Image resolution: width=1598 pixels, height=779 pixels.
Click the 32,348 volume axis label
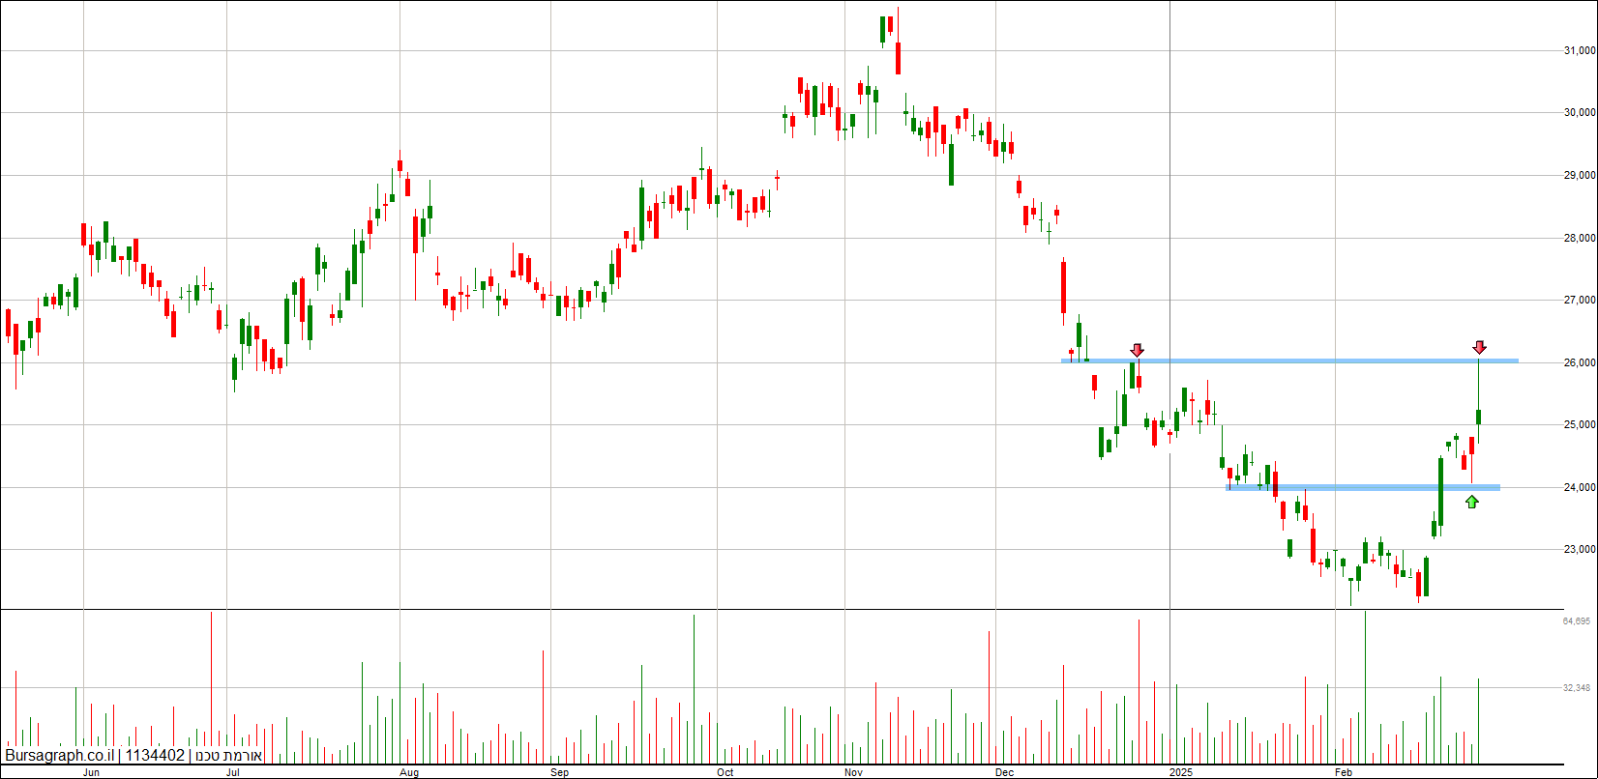coord(1577,688)
